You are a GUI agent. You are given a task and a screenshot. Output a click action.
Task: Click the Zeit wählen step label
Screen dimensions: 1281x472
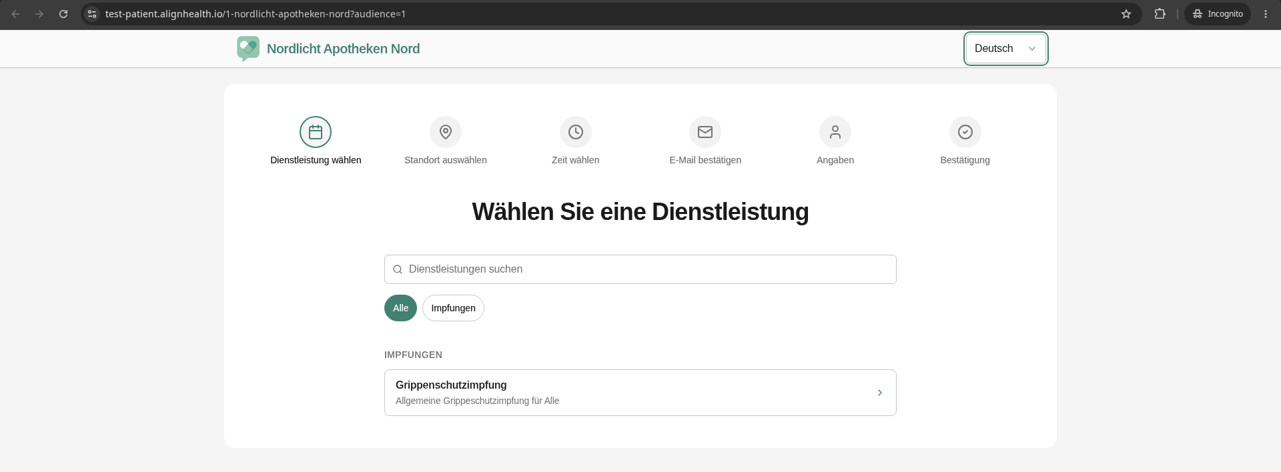(576, 160)
